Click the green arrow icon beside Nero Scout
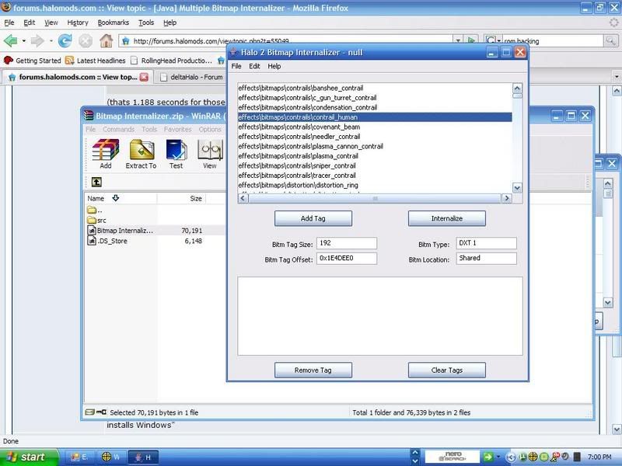Viewport: 622px width, 466px height. click(487, 457)
